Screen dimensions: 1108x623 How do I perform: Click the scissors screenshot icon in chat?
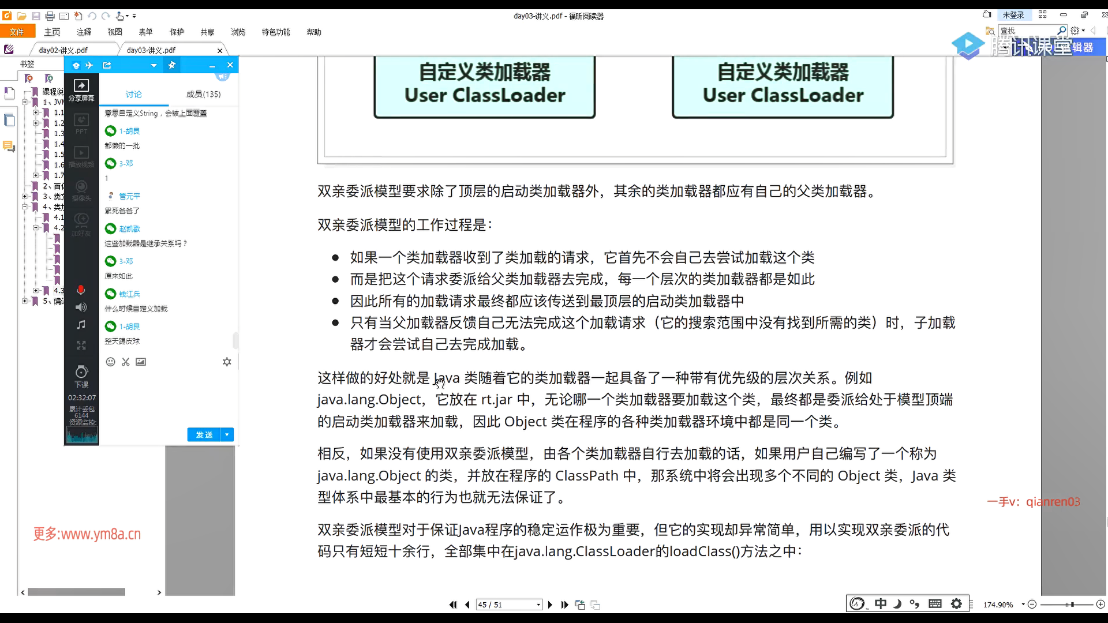(126, 362)
